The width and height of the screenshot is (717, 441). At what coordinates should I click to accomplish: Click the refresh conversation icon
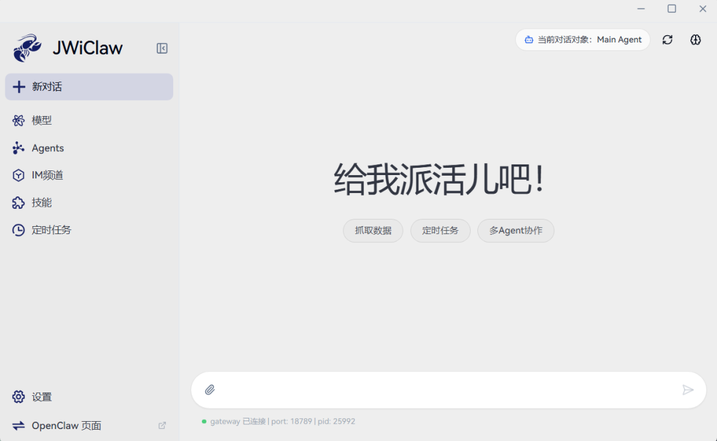pyautogui.click(x=667, y=40)
